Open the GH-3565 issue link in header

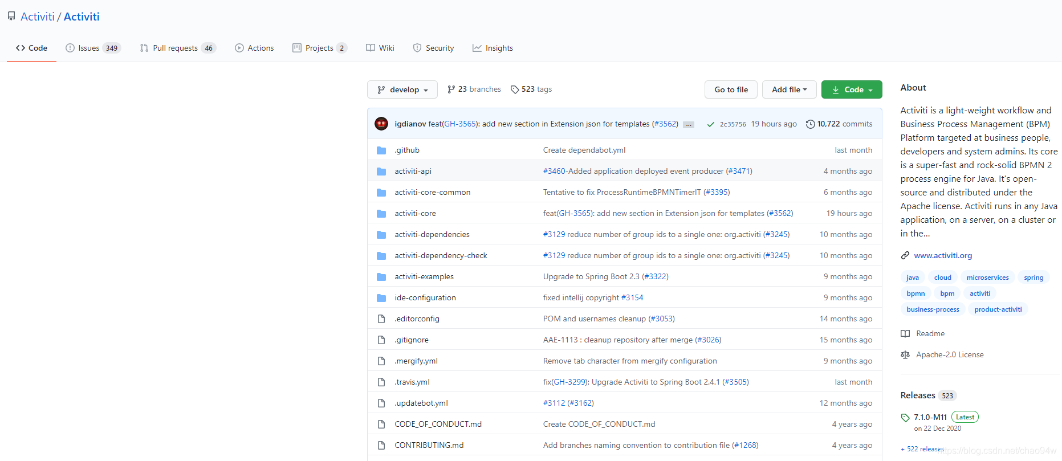coord(460,124)
